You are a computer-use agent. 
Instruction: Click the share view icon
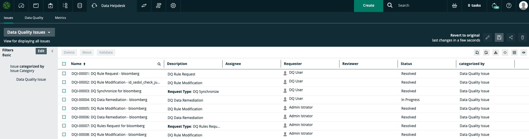click(511, 37)
